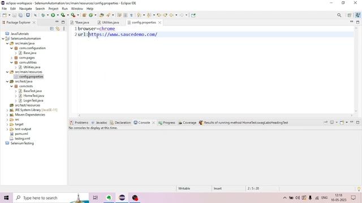Screen dimensions: 362x203
Task: Switch to the Base.java editor tab
Action: [x=81, y=23]
